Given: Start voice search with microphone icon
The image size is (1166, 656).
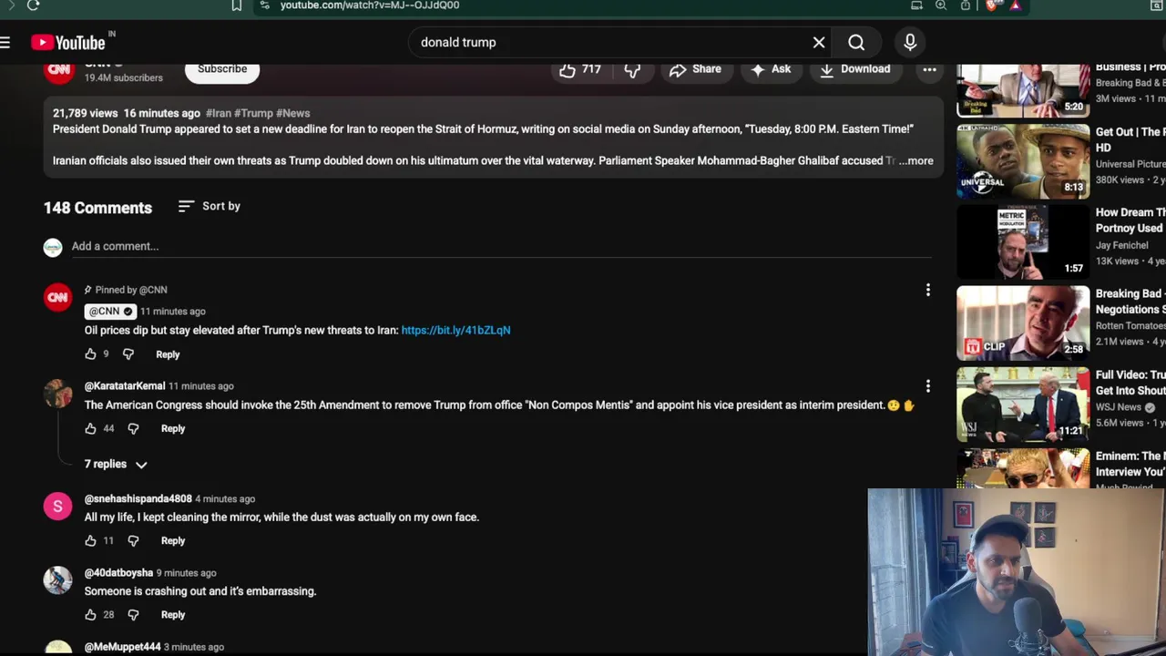Looking at the screenshot, I should point(910,42).
